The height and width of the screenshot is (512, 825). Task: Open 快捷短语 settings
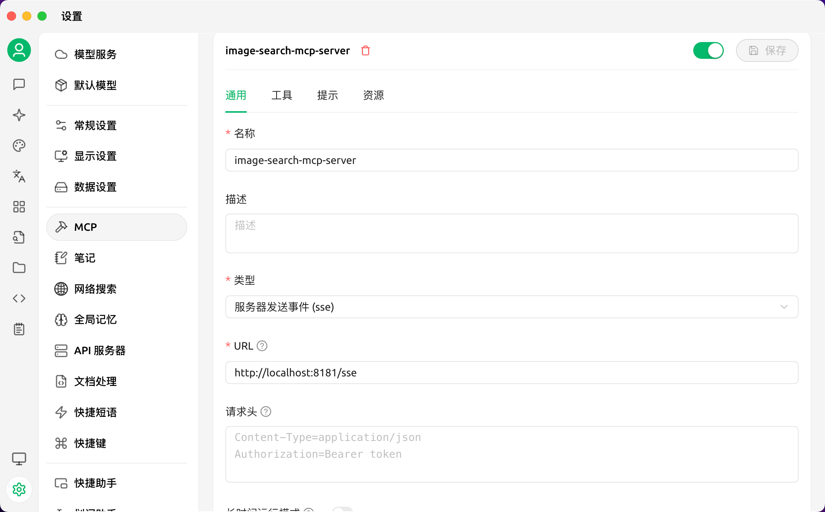116,412
